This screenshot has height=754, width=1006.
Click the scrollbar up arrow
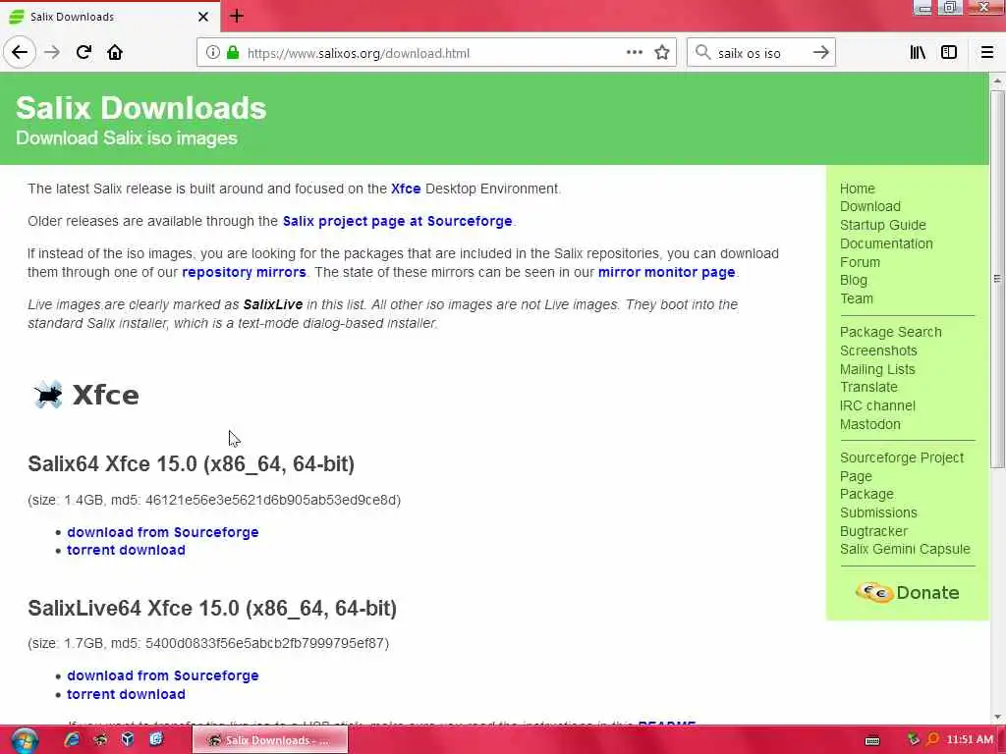tap(997, 81)
